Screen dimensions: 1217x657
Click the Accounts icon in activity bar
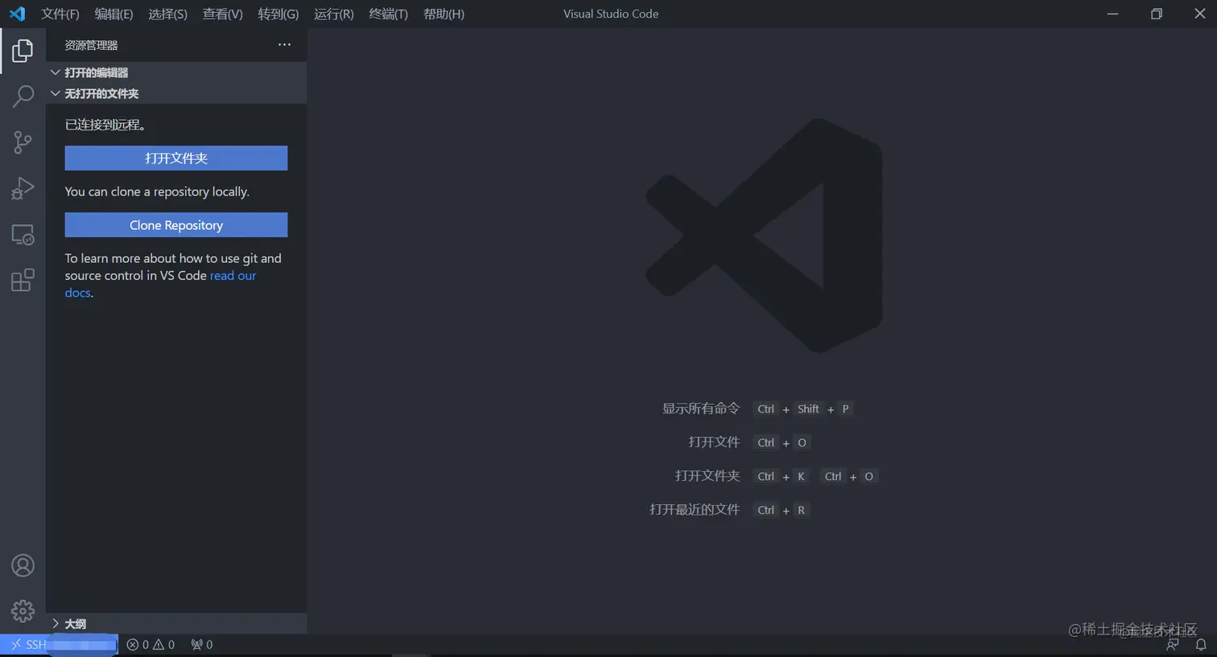pos(23,565)
